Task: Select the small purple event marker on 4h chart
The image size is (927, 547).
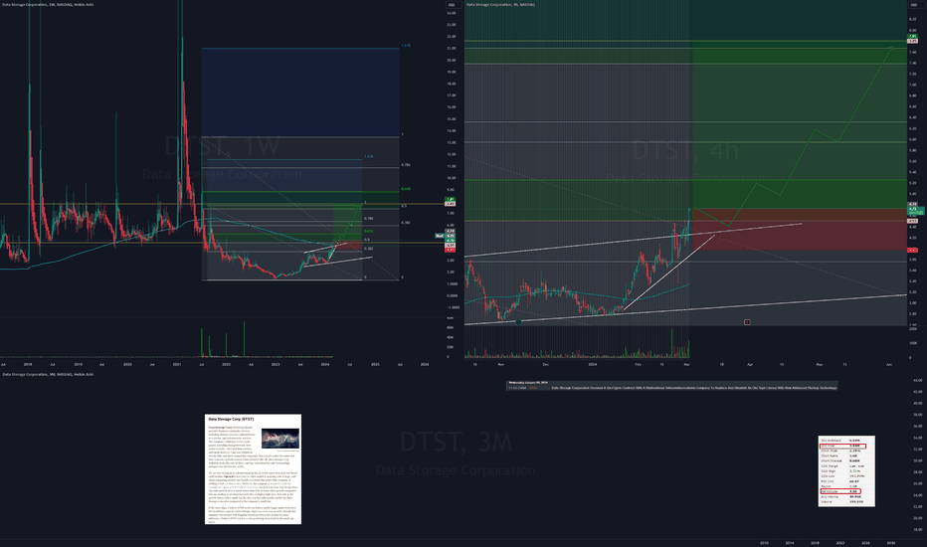Action: (x=747, y=321)
